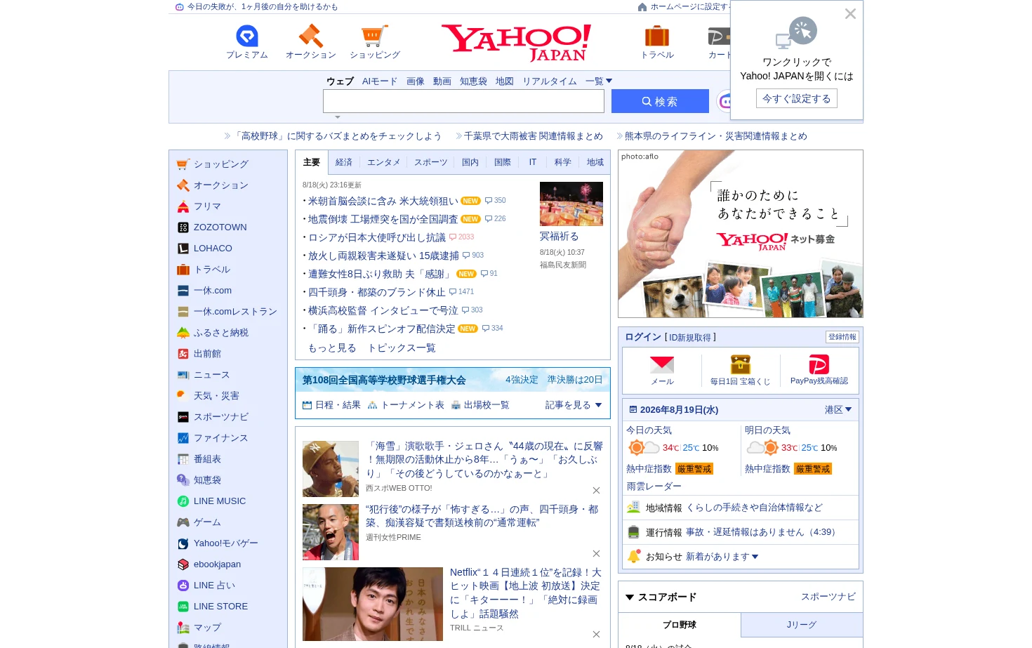
Task: Open ふるさと納税 in the left sidebar
Action: (x=213, y=333)
